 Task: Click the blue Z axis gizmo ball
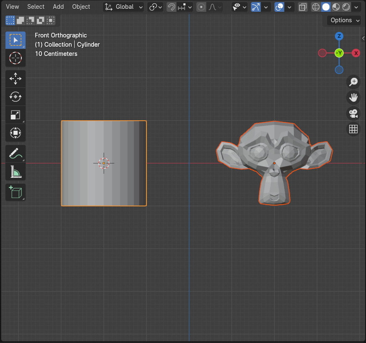[339, 36]
